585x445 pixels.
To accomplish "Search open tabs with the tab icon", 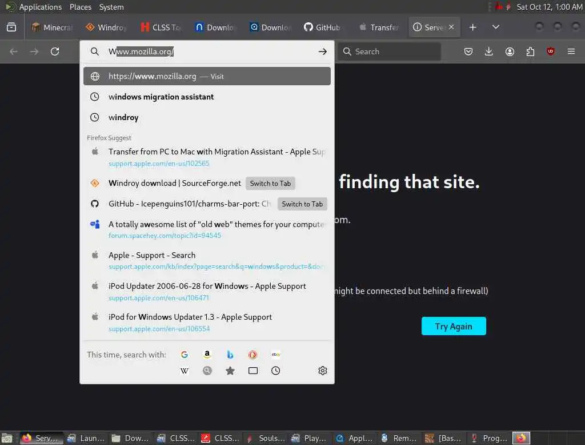I will [253, 371].
